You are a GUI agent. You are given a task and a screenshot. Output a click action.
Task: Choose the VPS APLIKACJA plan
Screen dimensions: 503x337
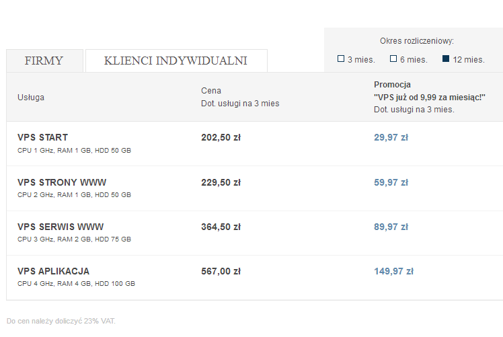54,271
